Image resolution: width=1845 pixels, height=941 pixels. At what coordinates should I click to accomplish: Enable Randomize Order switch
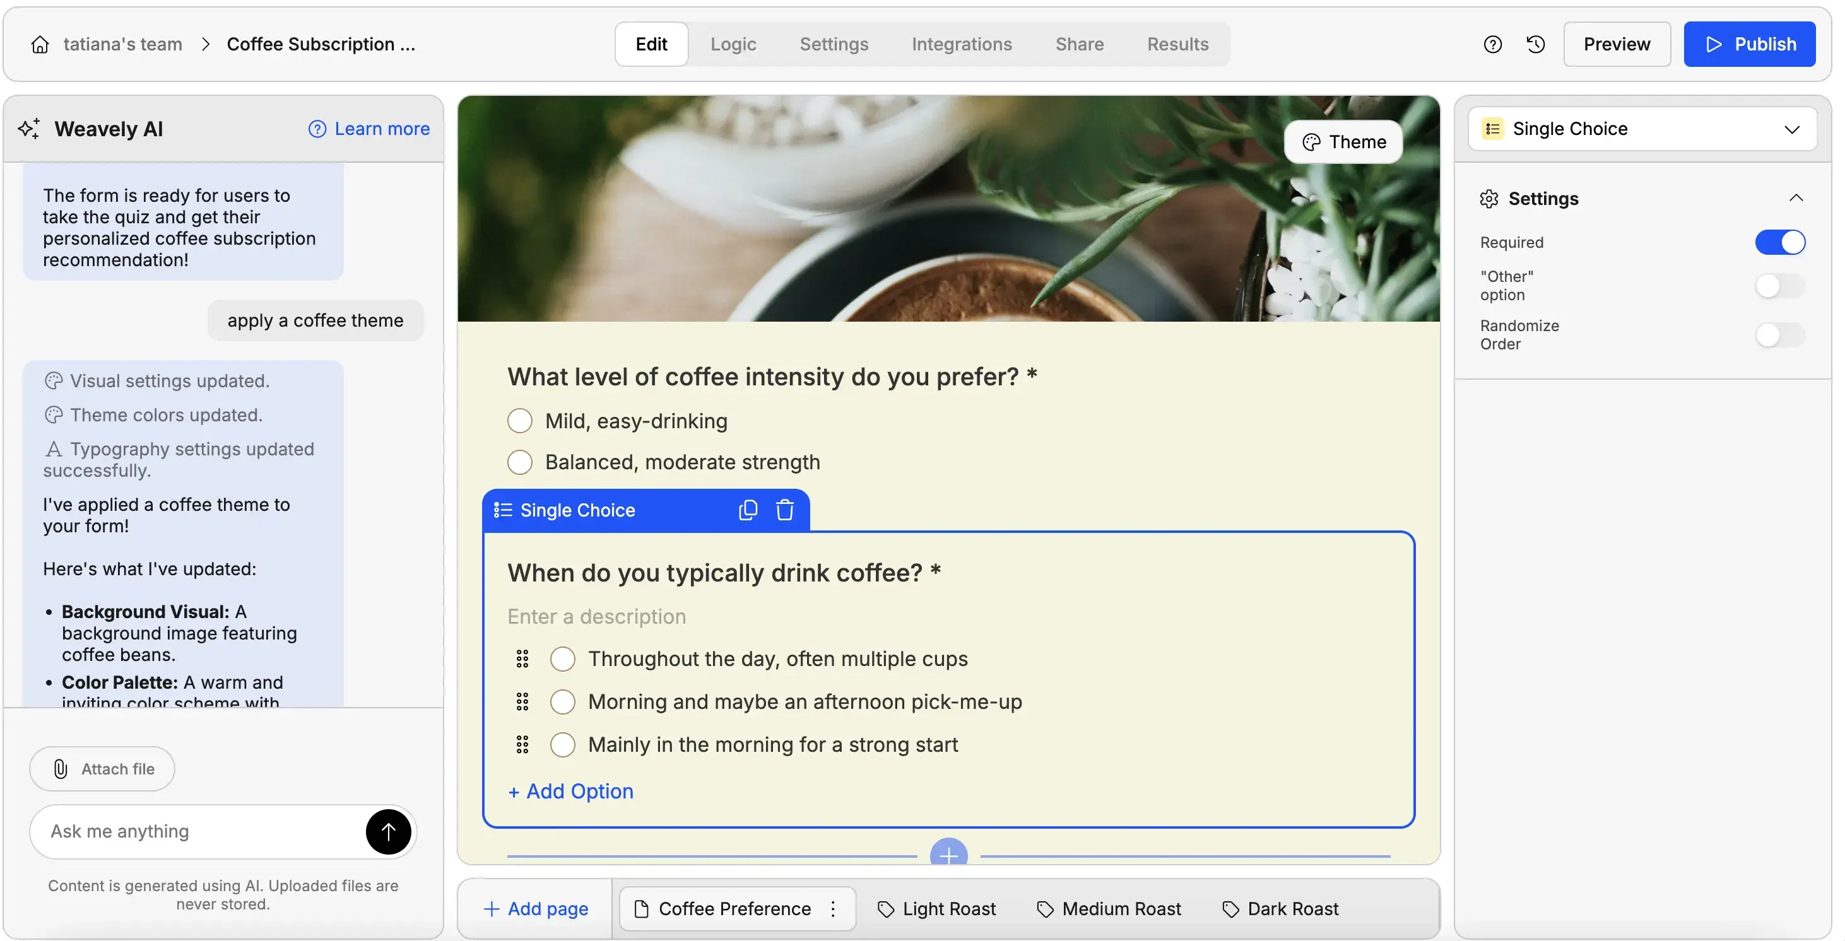(x=1780, y=334)
